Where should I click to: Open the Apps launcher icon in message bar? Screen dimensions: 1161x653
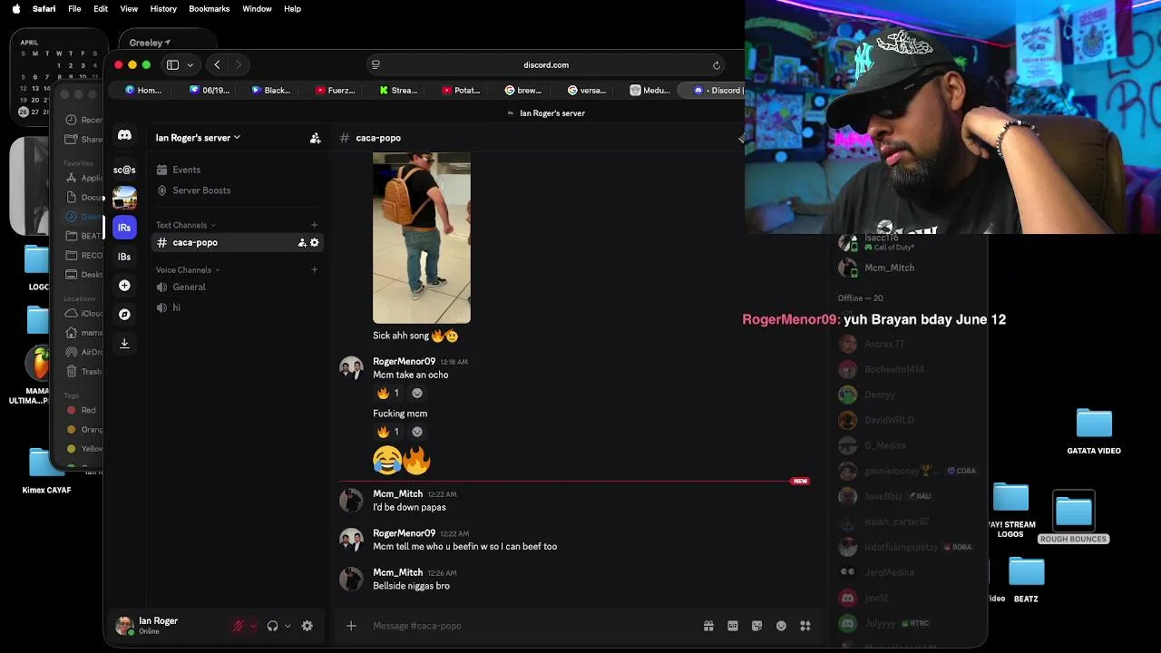pos(805,626)
